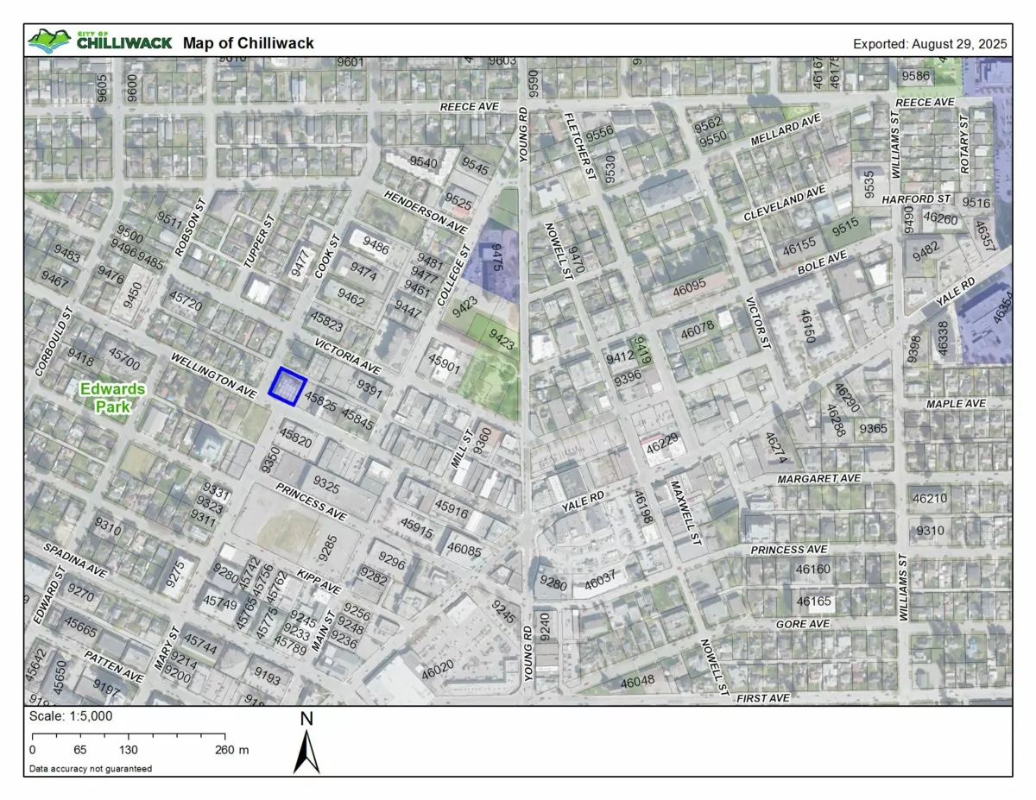Click the Kipp Ave street label

point(319,582)
